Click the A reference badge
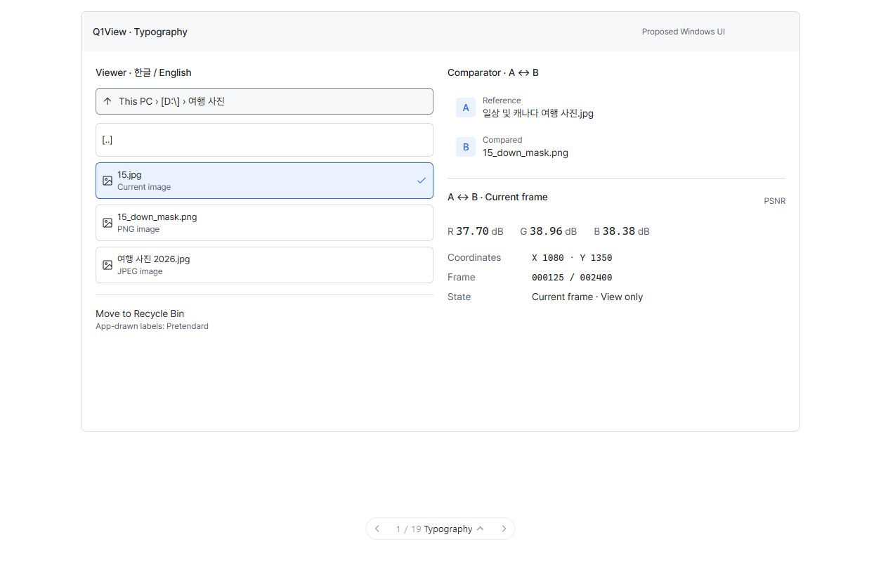The height and width of the screenshot is (582, 881). click(466, 108)
